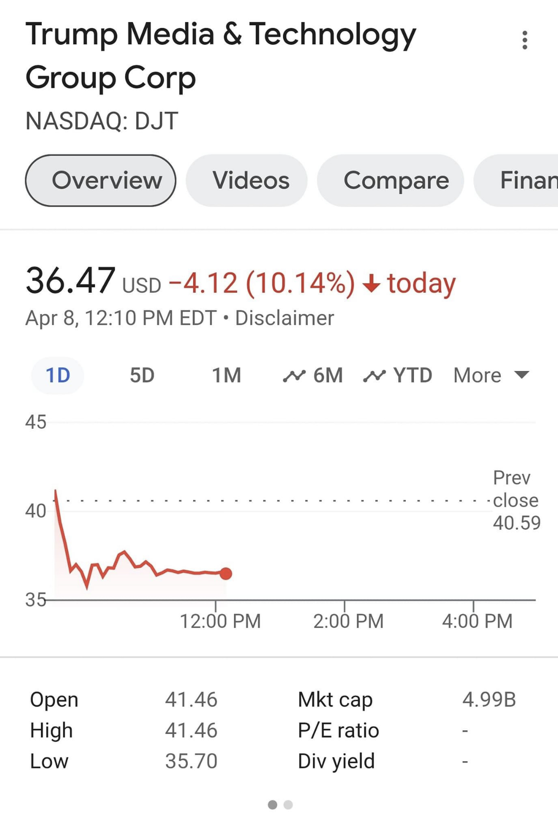Viewport: 558px width, 819px height.
Task: Click the first page indicator dot
Action: tap(272, 805)
